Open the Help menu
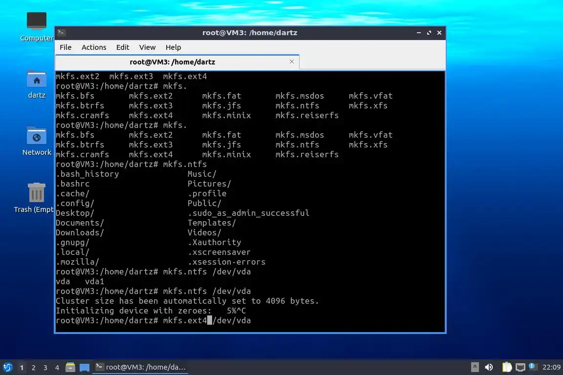This screenshot has height=375, width=563. (173, 47)
